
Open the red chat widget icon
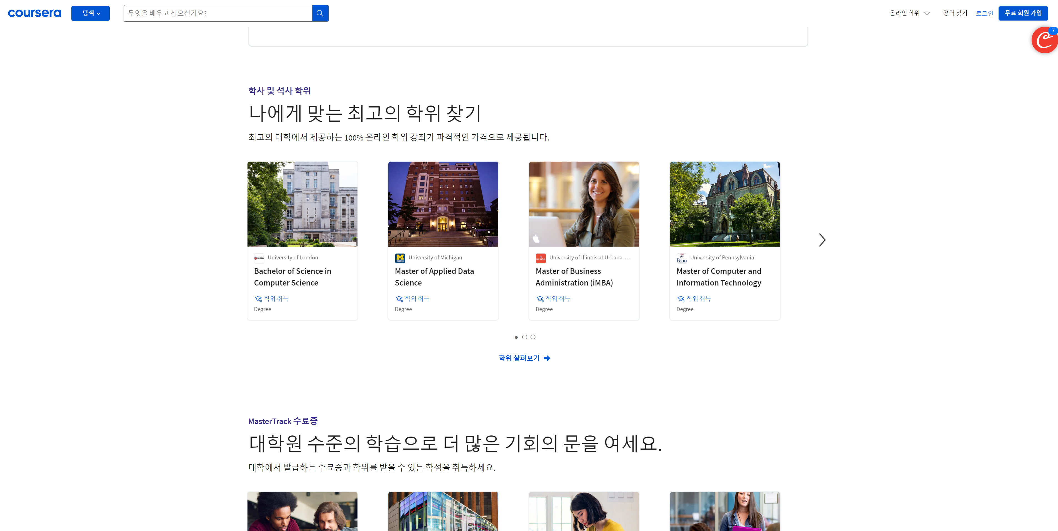point(1044,40)
